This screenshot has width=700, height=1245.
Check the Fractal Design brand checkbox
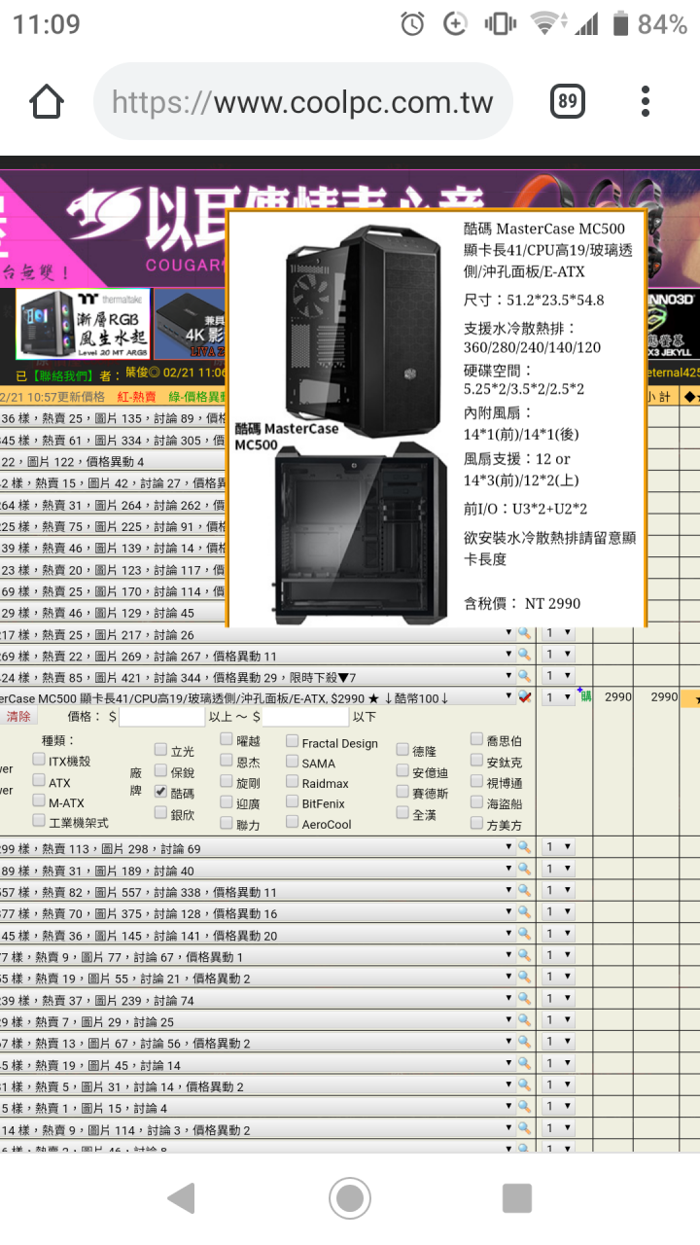click(x=293, y=741)
